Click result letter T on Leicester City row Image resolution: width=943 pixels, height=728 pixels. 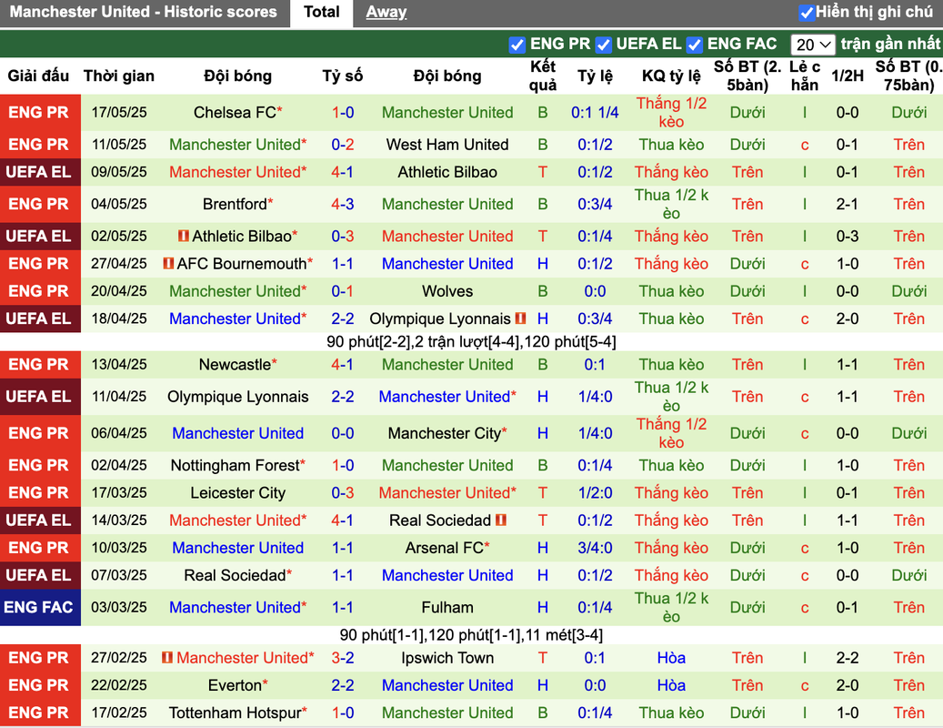pyautogui.click(x=543, y=492)
